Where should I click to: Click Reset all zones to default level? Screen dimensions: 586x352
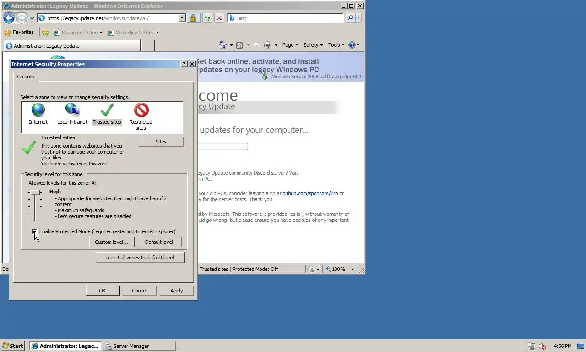click(140, 258)
